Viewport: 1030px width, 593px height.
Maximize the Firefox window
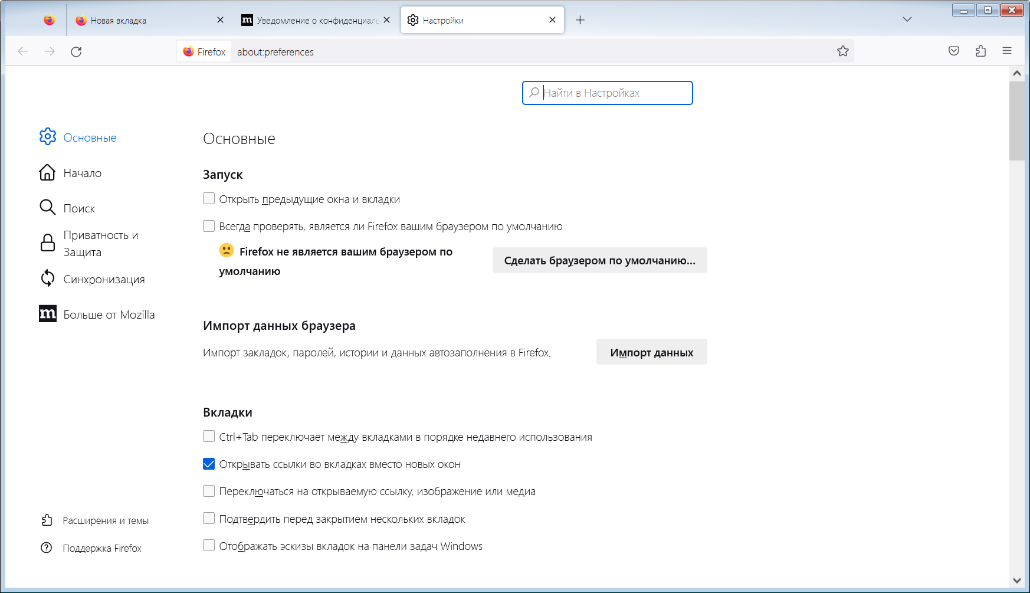click(988, 10)
